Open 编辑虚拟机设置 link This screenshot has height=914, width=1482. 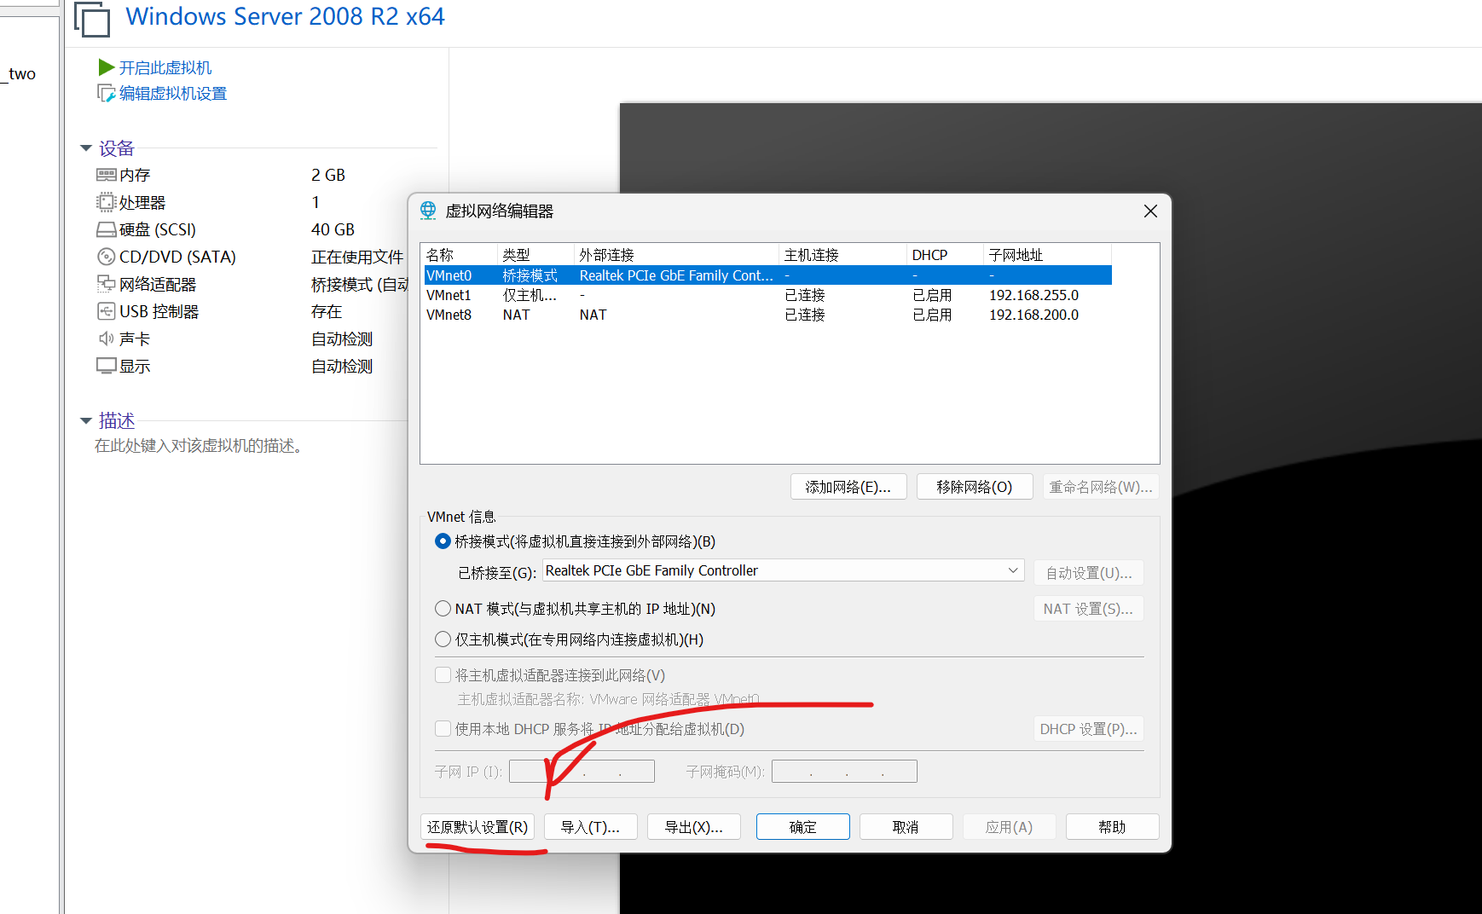(171, 92)
